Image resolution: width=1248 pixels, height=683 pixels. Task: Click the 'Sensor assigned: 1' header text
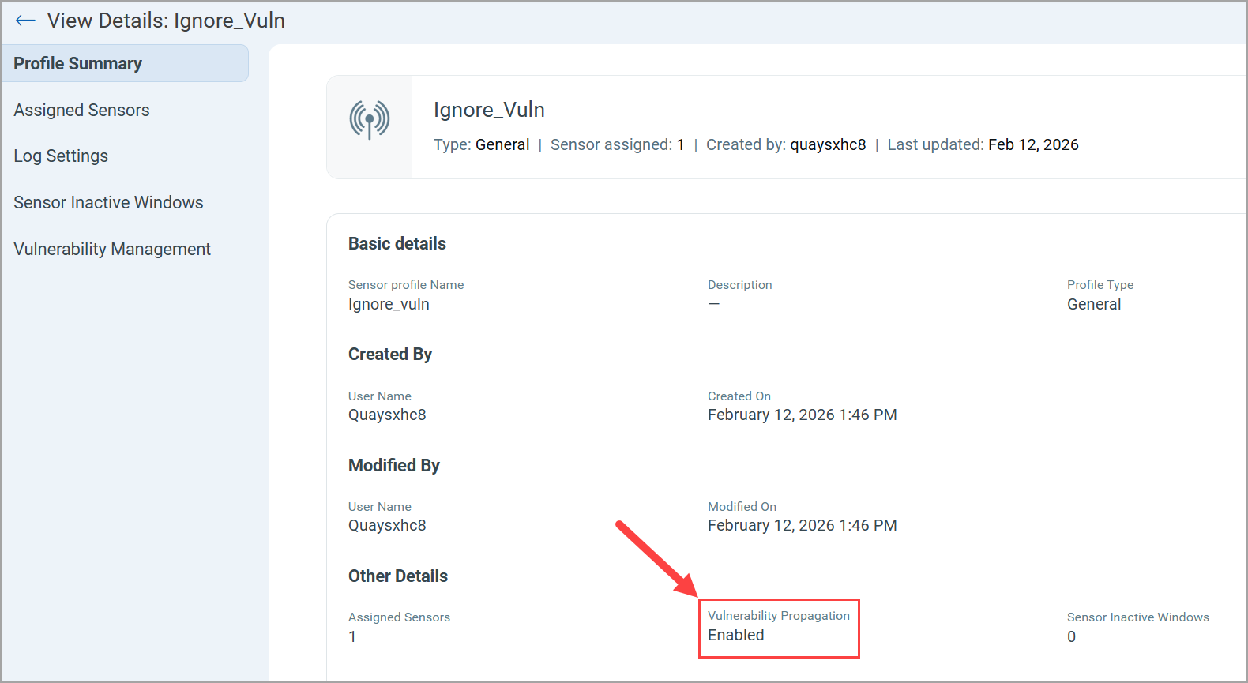(617, 144)
